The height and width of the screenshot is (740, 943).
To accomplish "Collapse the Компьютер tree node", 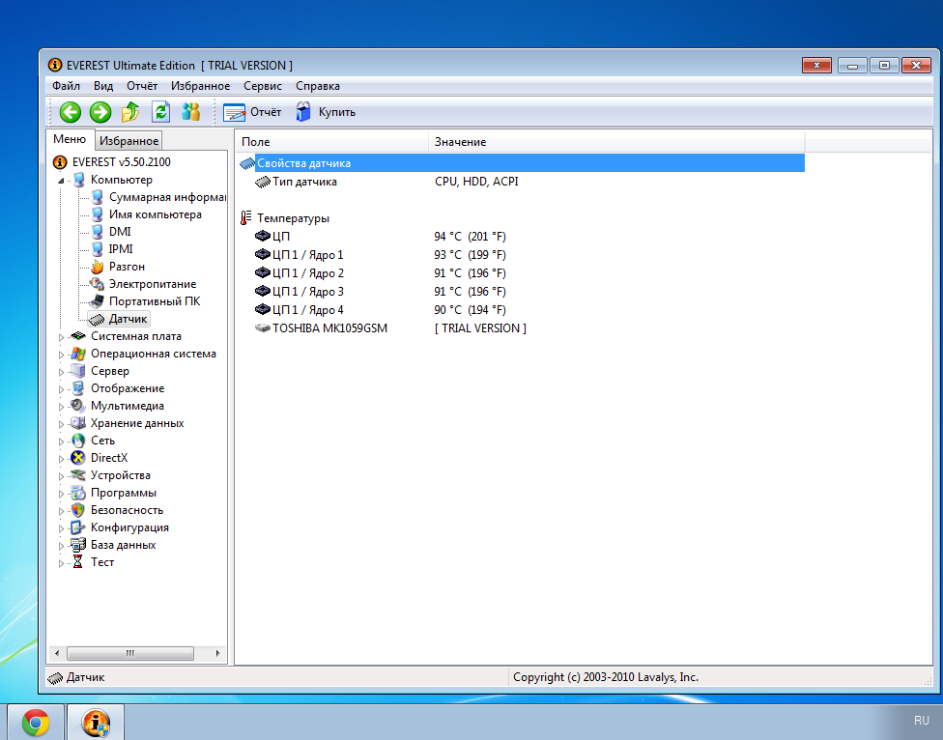I will pos(61,181).
